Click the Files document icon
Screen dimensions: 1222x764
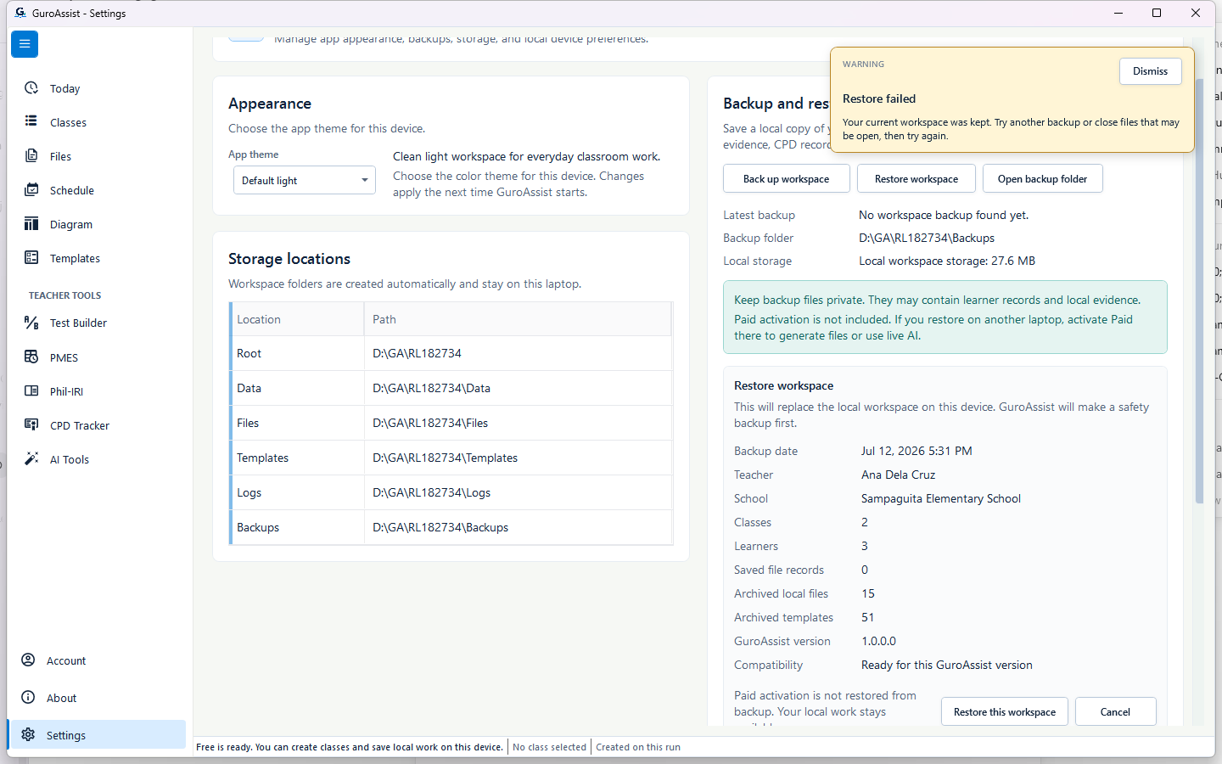[31, 155]
